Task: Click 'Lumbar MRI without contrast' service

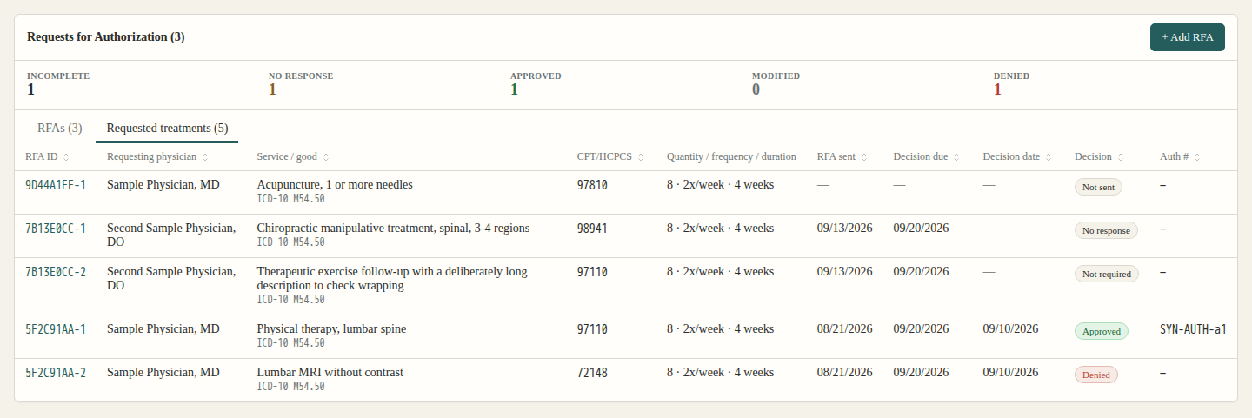Action: point(330,373)
